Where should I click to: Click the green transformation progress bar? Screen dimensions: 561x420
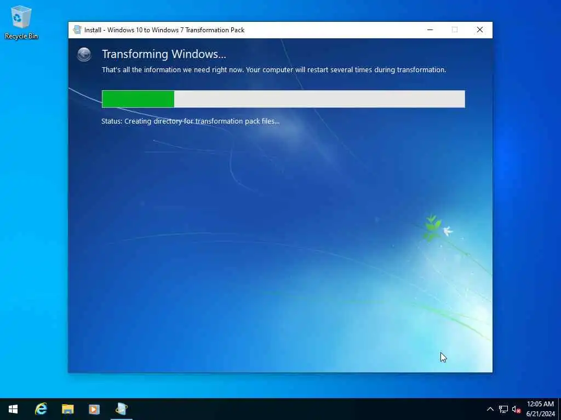coord(283,99)
